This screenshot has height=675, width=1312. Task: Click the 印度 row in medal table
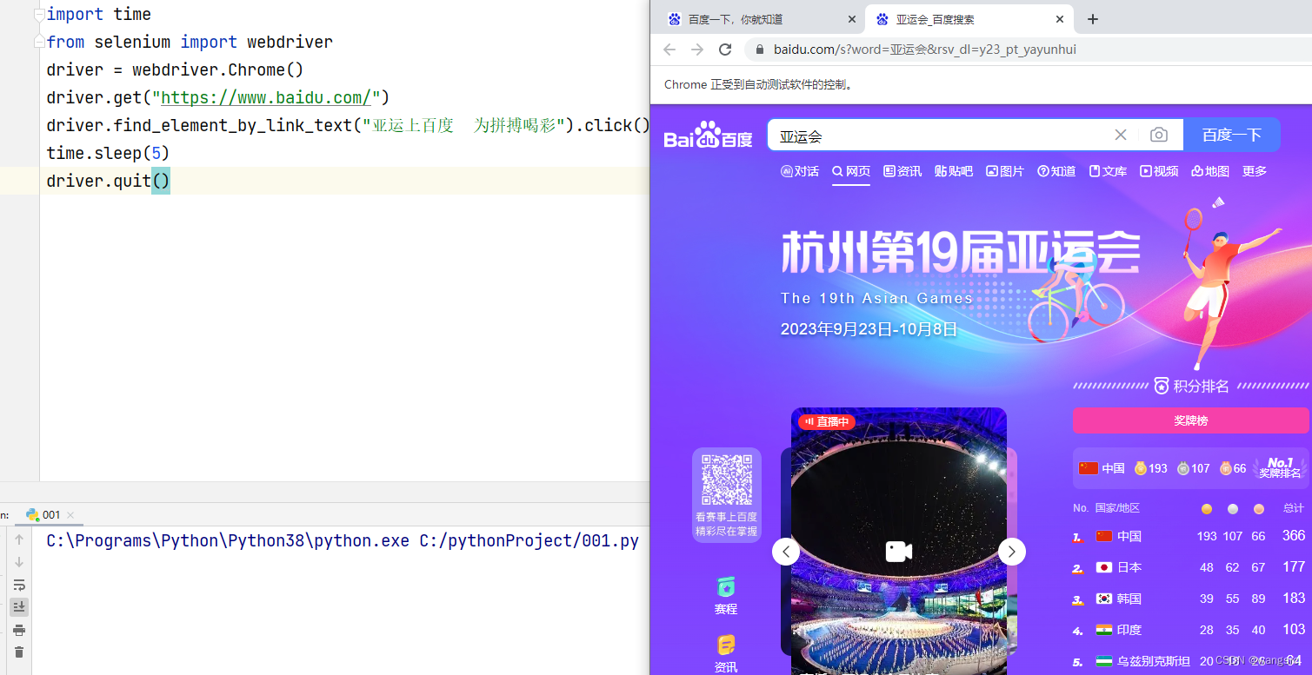tap(1190, 630)
